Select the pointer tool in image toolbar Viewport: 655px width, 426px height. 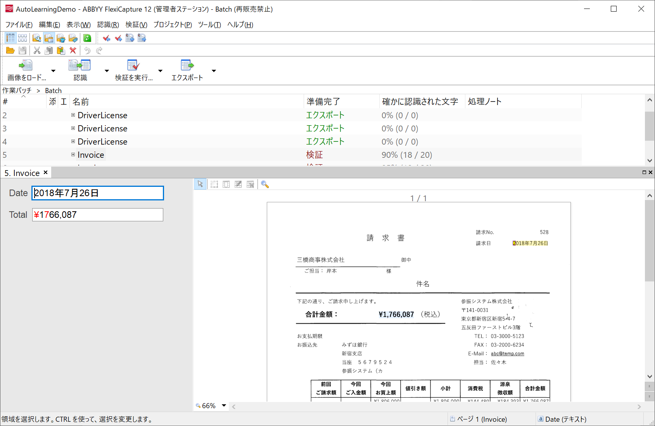[x=200, y=184]
